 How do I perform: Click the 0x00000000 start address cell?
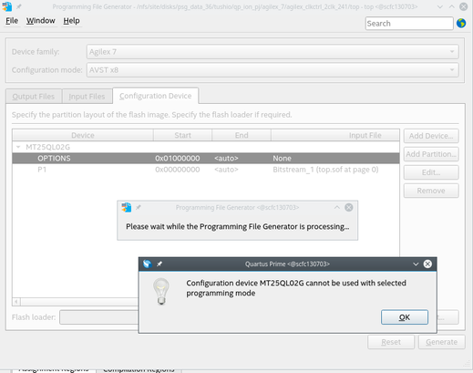pos(178,170)
